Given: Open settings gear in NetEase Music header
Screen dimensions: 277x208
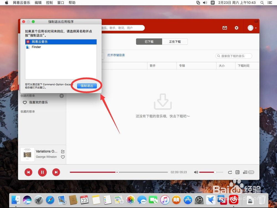Looking at the screenshot, I should click(x=236, y=28).
